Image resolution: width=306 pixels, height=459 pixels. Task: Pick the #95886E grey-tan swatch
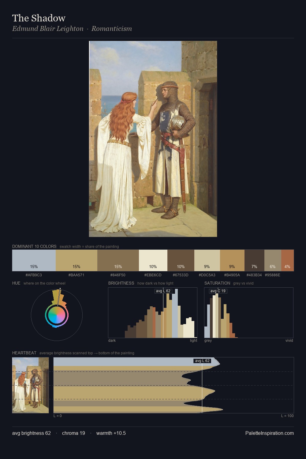pyautogui.click(x=273, y=260)
